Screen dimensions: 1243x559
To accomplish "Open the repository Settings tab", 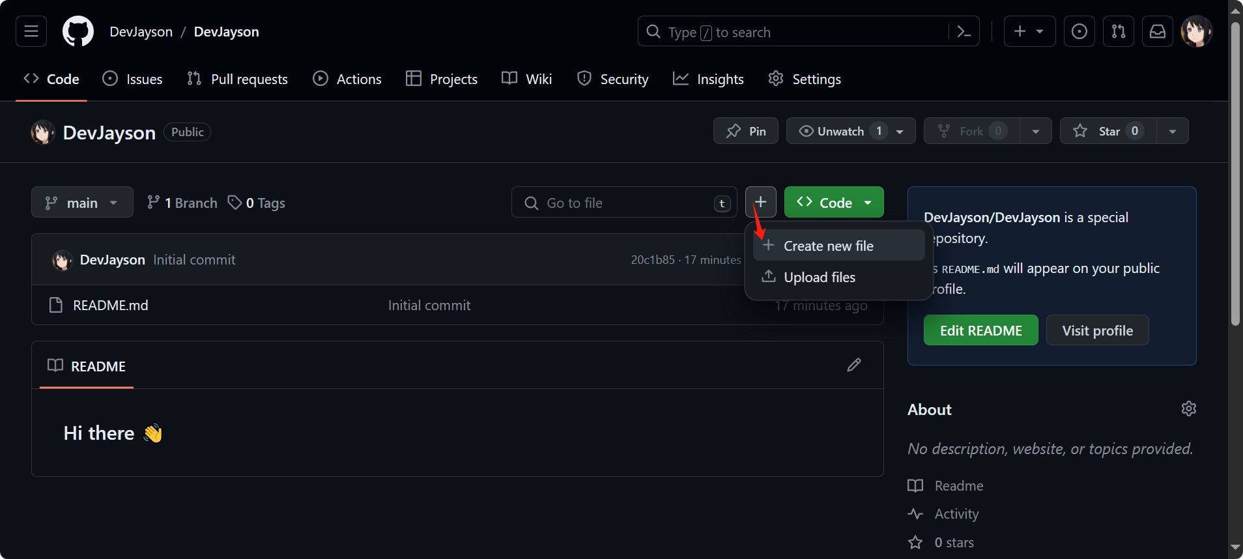I will click(805, 79).
